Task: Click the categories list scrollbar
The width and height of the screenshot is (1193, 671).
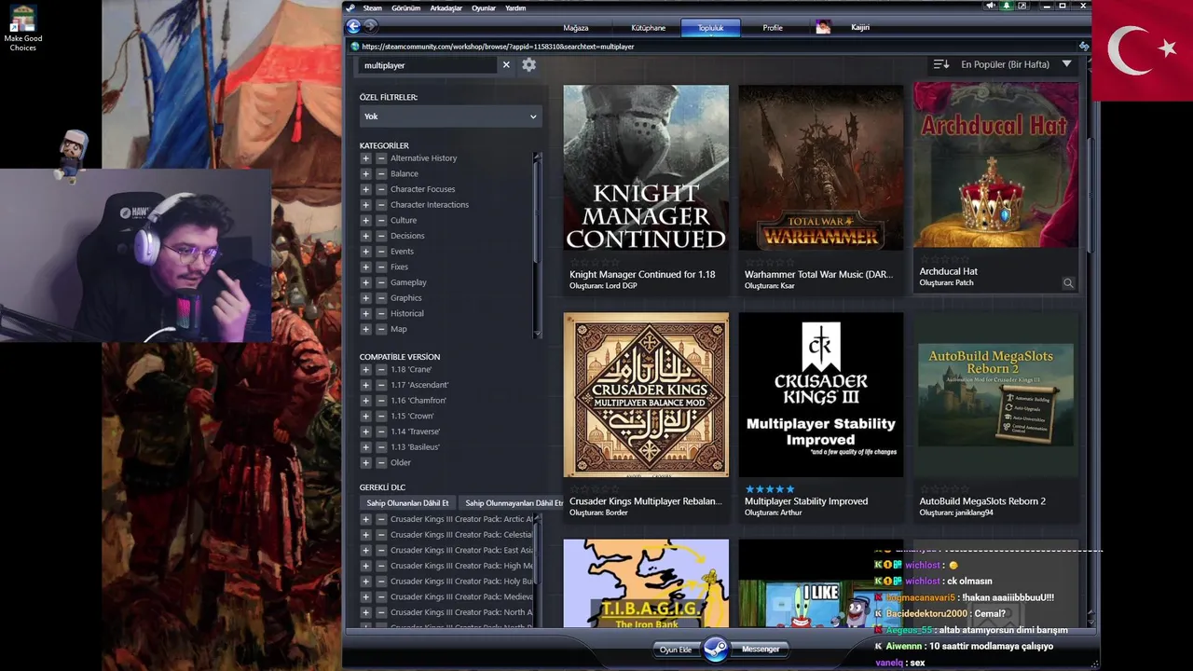Action: [x=537, y=244]
